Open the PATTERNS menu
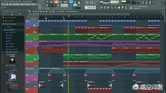This screenshot has width=166, height=93. point(16,4)
